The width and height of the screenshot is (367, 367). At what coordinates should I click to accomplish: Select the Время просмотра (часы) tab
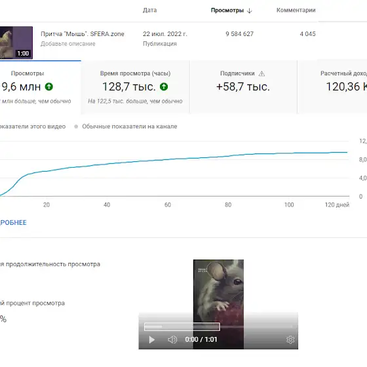(135, 87)
